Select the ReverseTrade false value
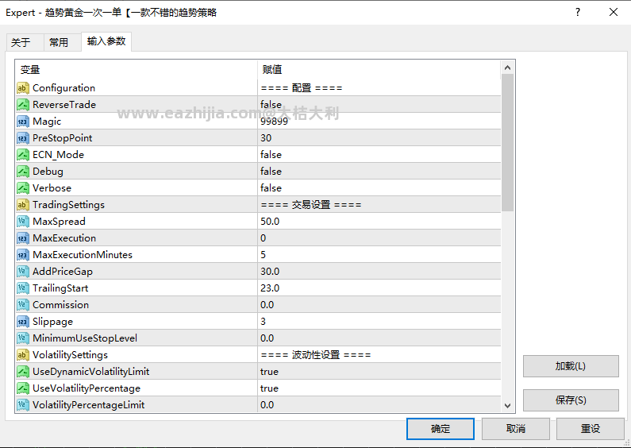Viewport: 631px width, 448px height. coord(271,105)
